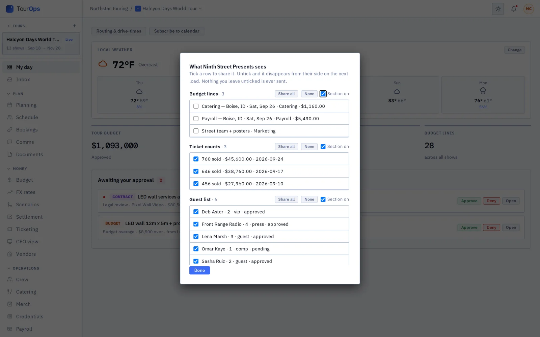Collapse the Plan section

pos(8,94)
